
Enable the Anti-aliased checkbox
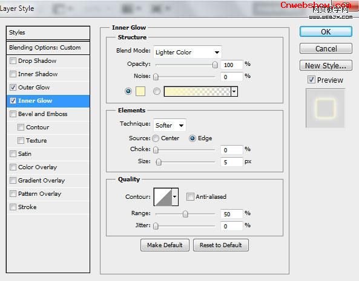pyautogui.click(x=190, y=197)
